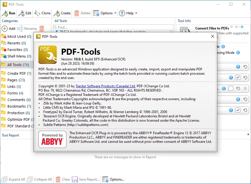Run the selected tool
Screen dimensions: 251x184
coord(9,13)
